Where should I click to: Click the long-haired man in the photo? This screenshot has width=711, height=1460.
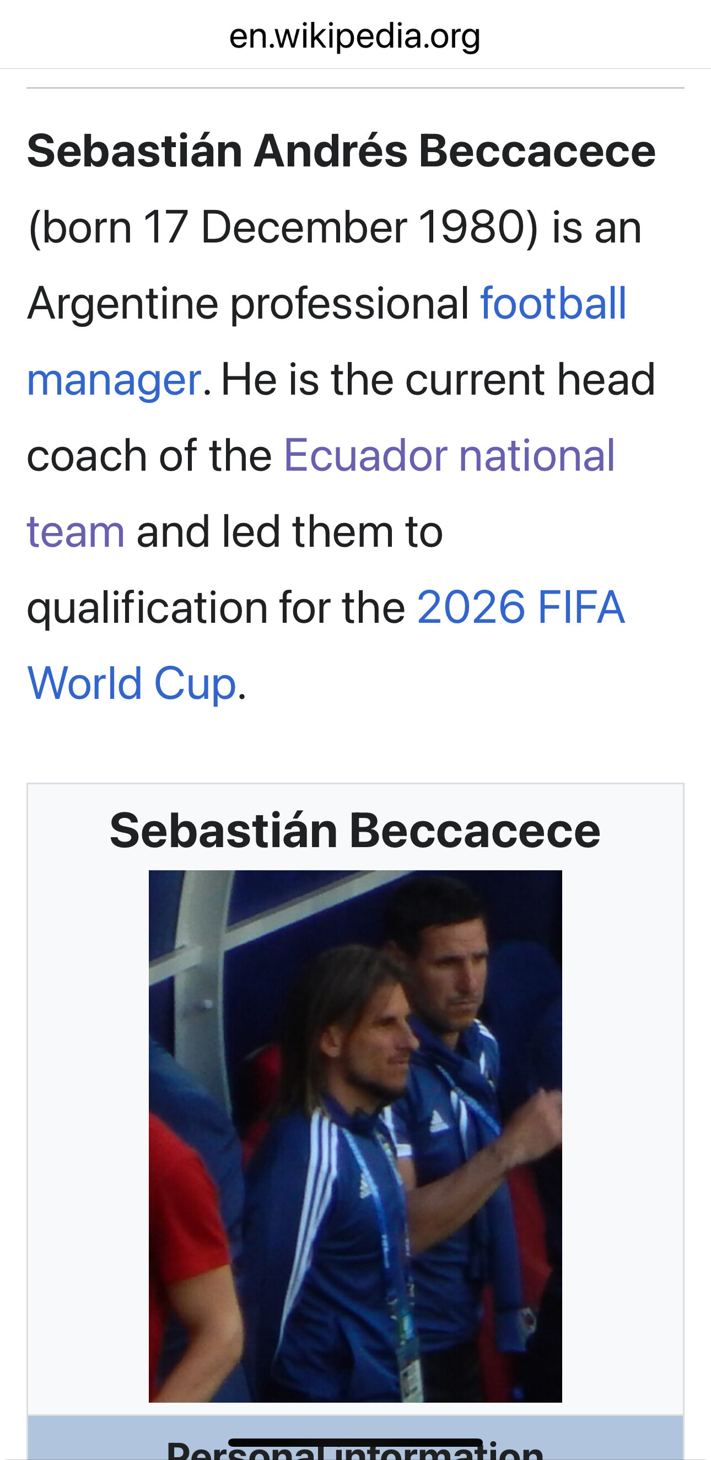pos(363,1032)
